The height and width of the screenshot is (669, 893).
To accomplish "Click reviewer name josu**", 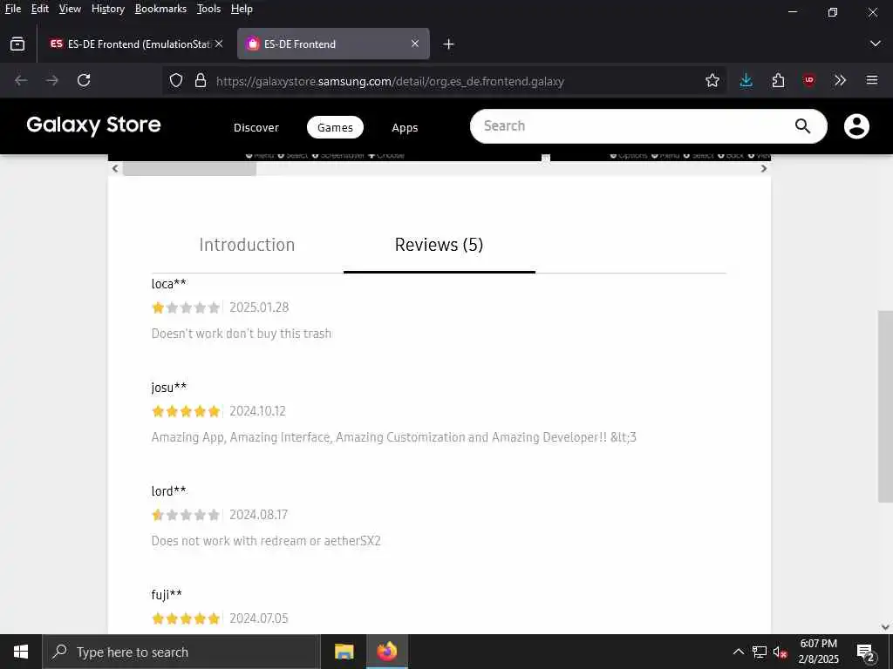I will (169, 388).
